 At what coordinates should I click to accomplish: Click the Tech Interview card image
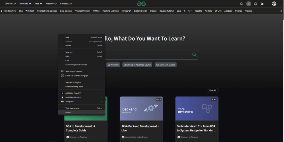point(197,108)
